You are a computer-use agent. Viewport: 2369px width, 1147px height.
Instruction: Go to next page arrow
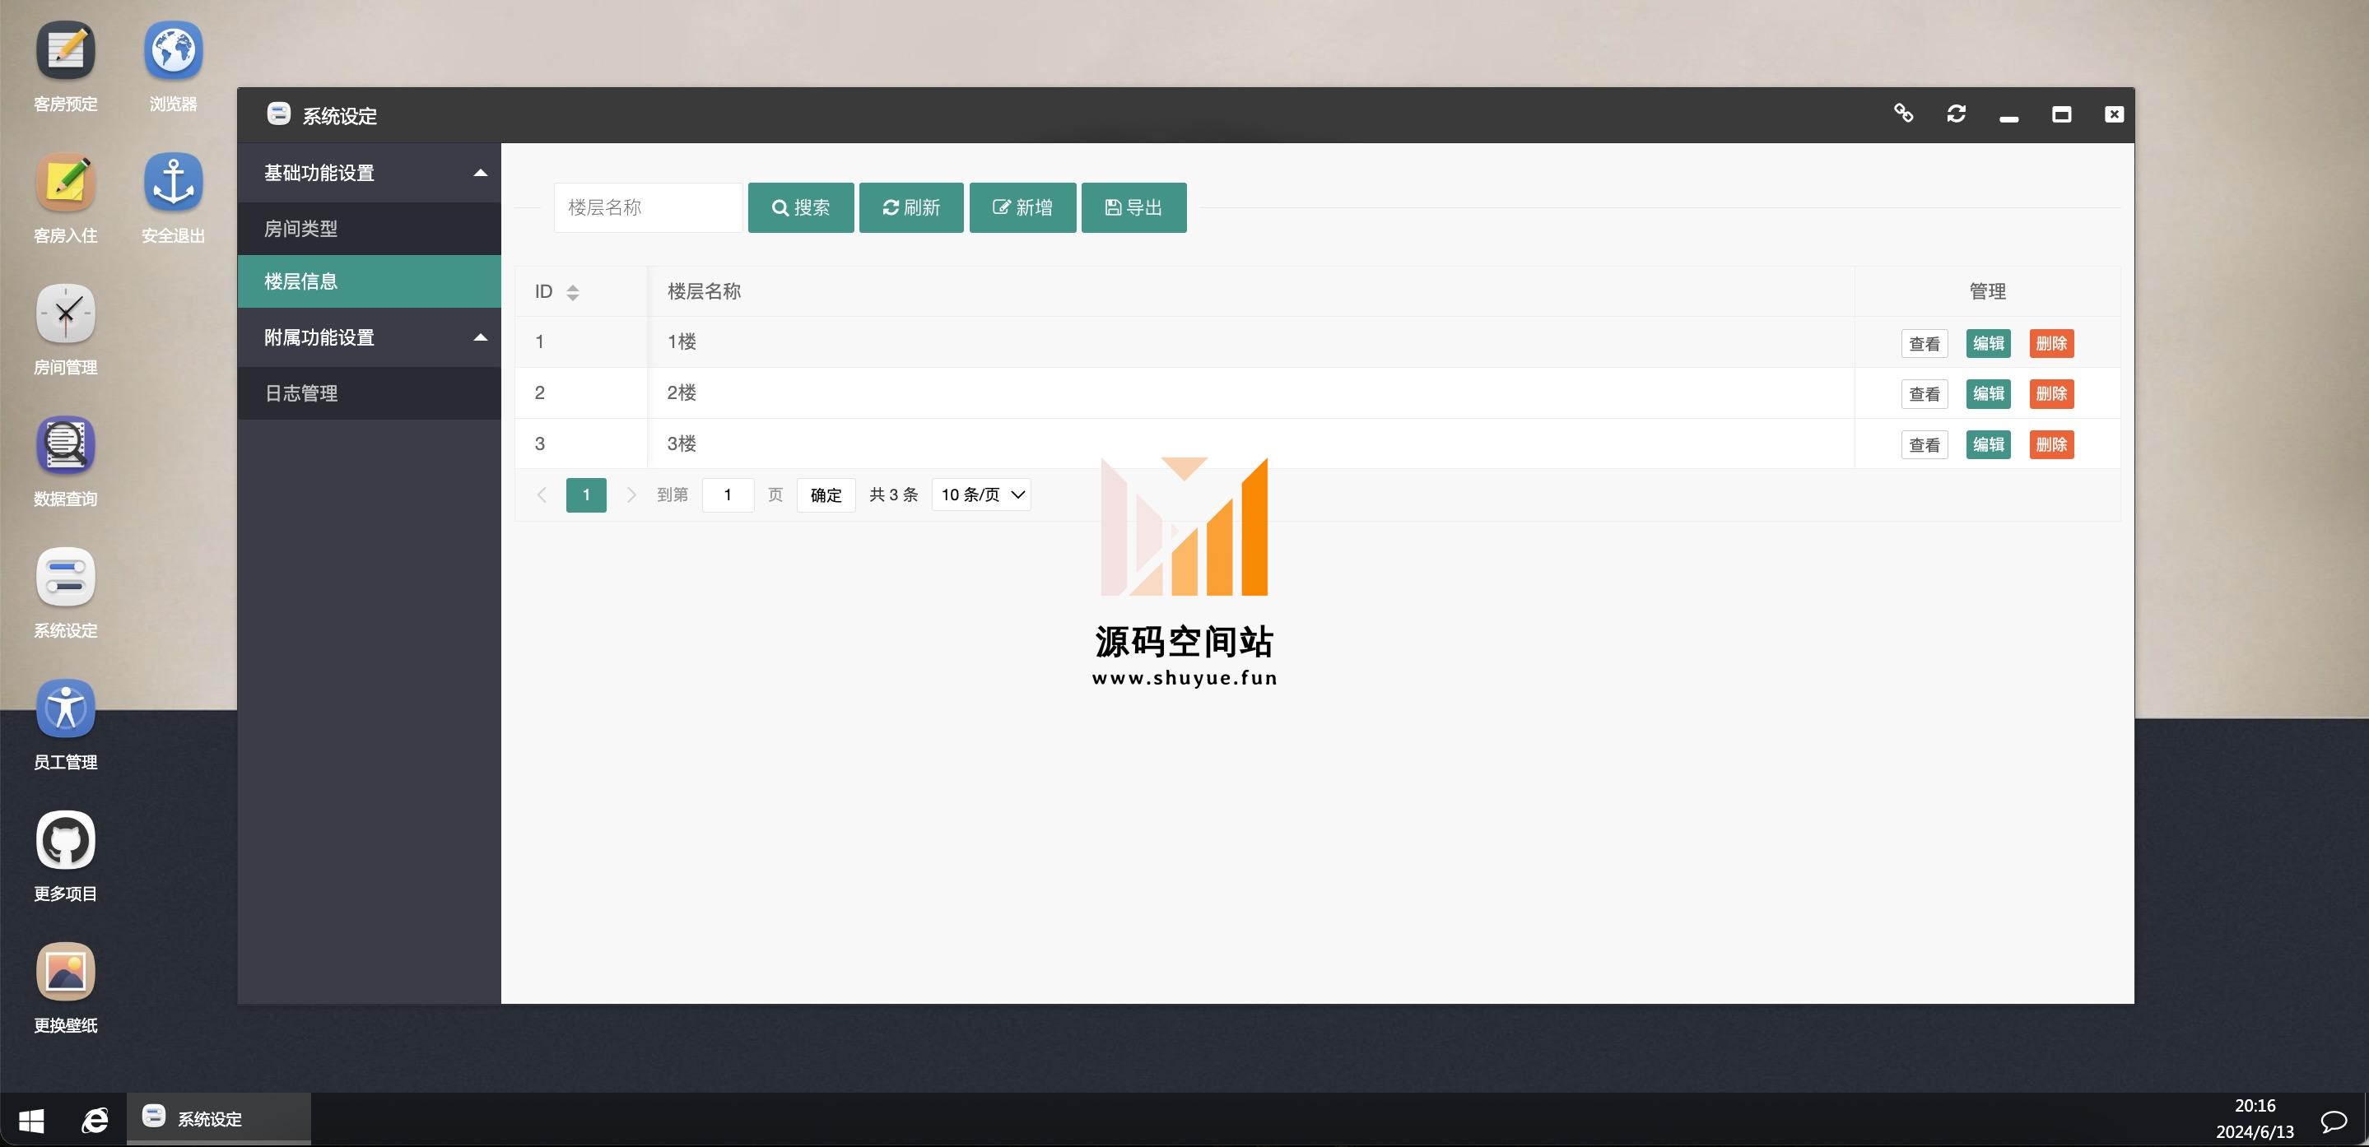click(x=631, y=495)
